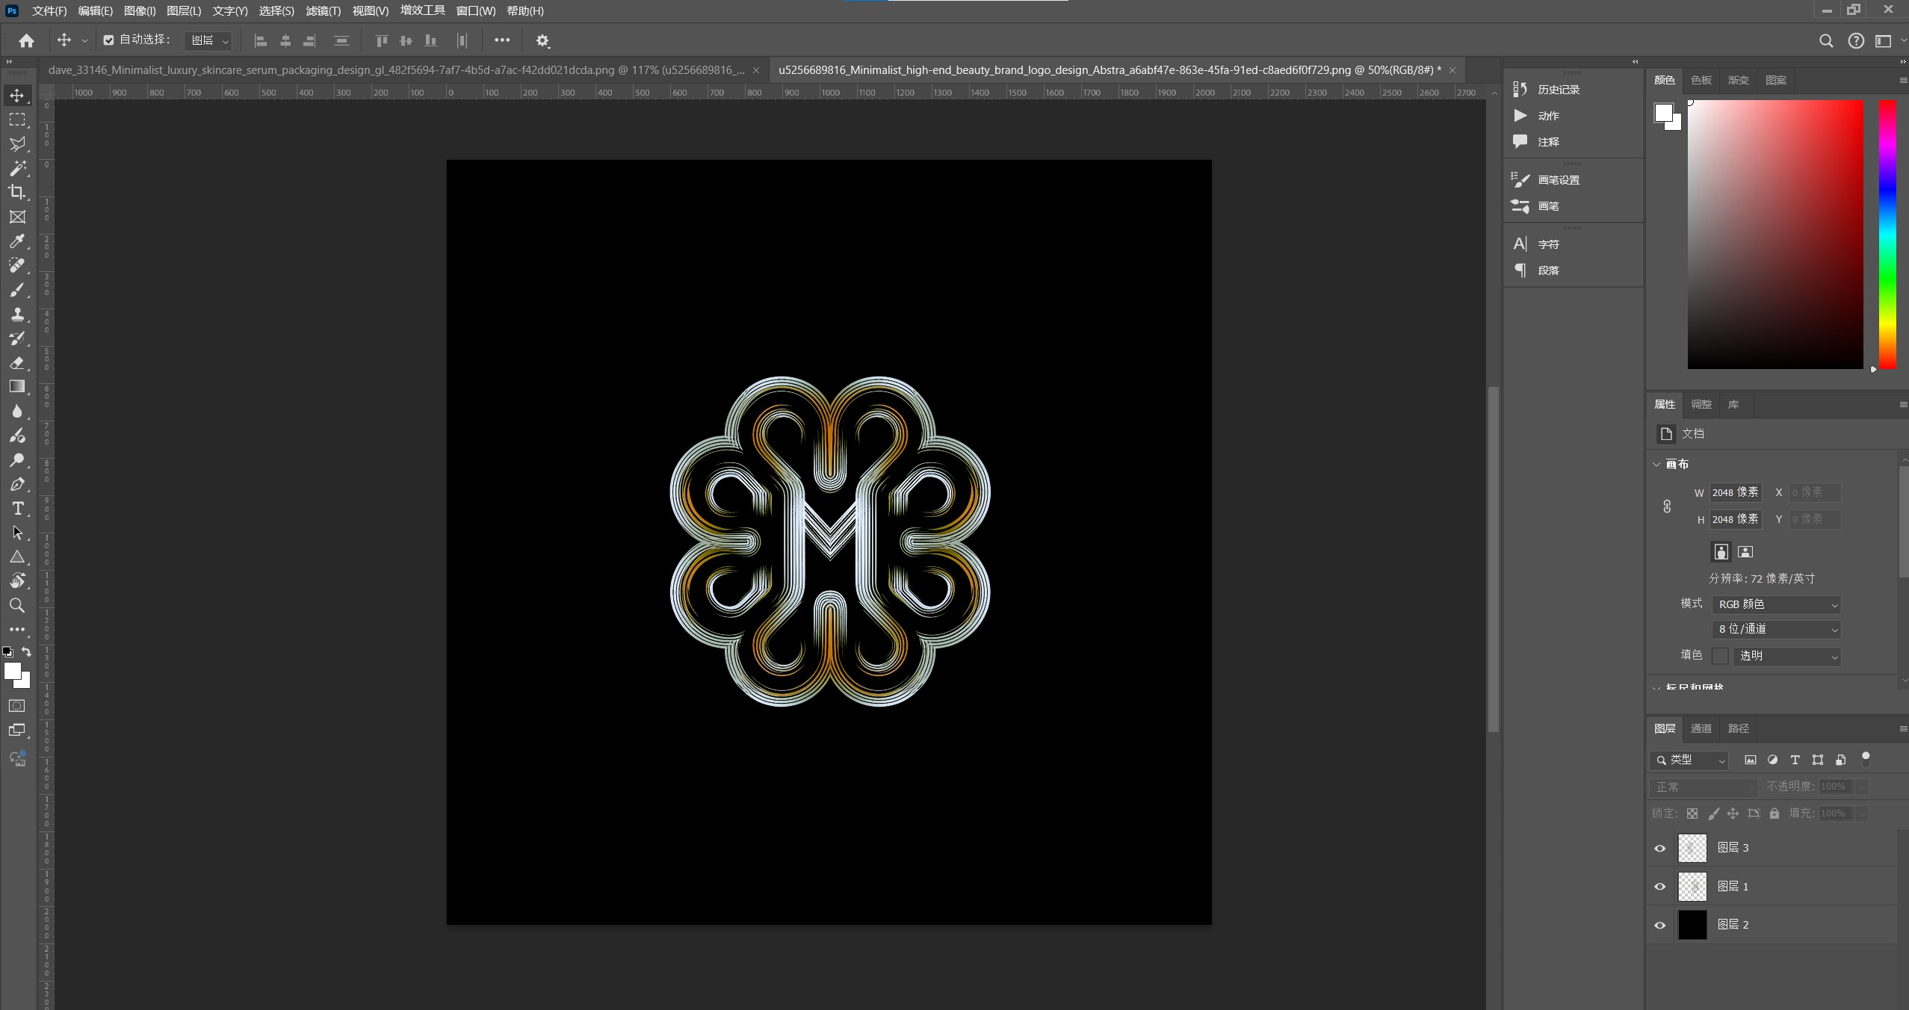Viewport: 1909px width, 1010px height.
Task: Open the 滤镜 (Filter) menu
Action: click(323, 11)
